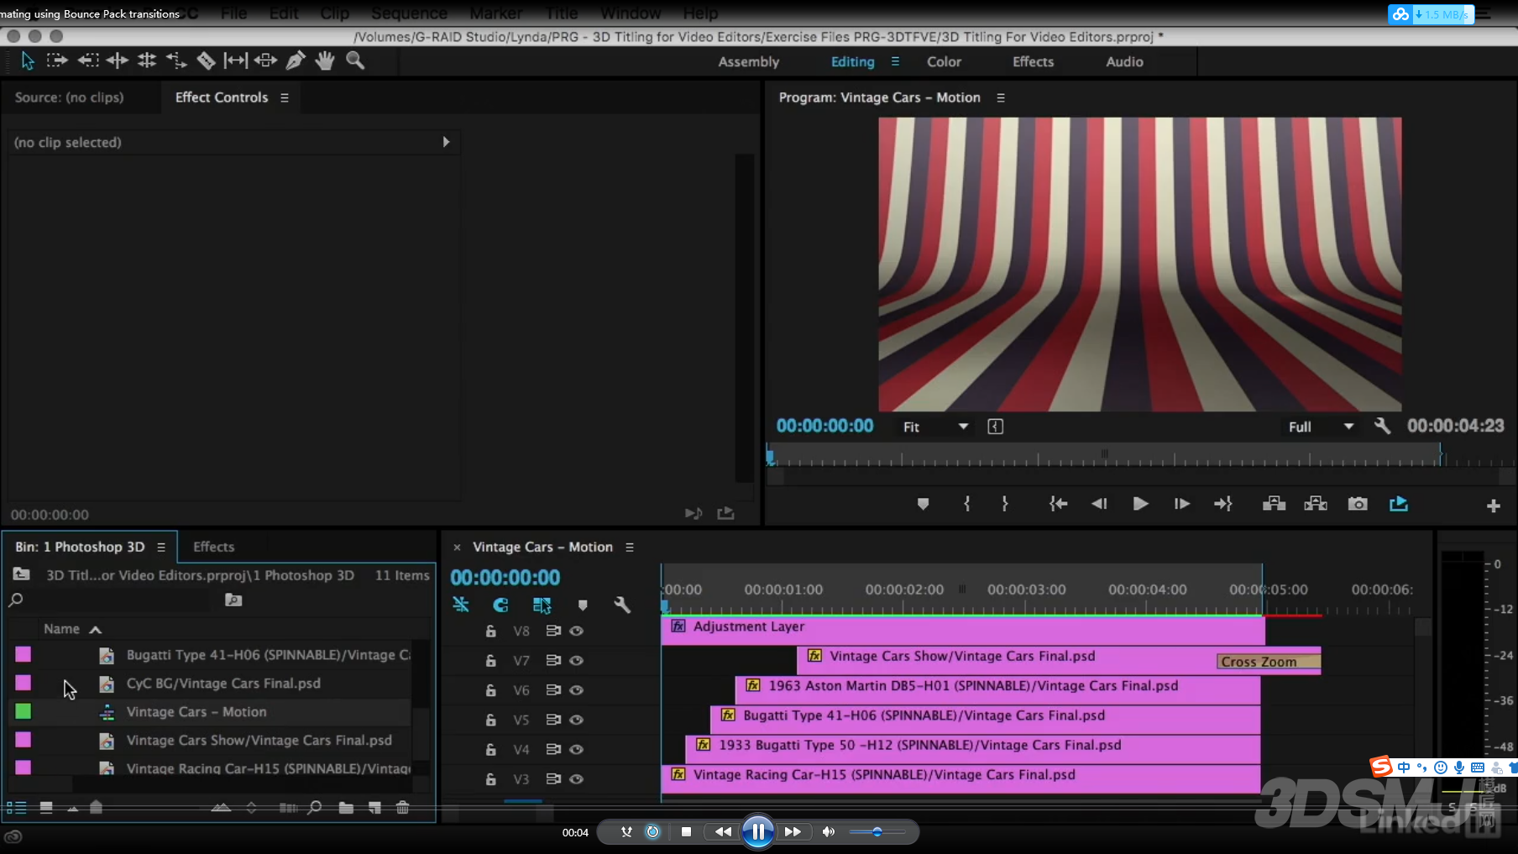The height and width of the screenshot is (854, 1518).
Task: Pause the video player
Action: pos(757,831)
